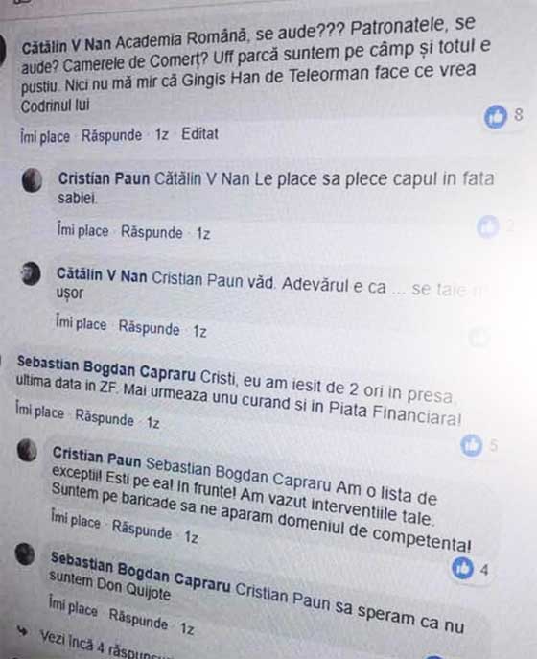Open Cristian Paun profile on sabiei comment
Viewport: 537px width, 659px height.
pos(104,178)
